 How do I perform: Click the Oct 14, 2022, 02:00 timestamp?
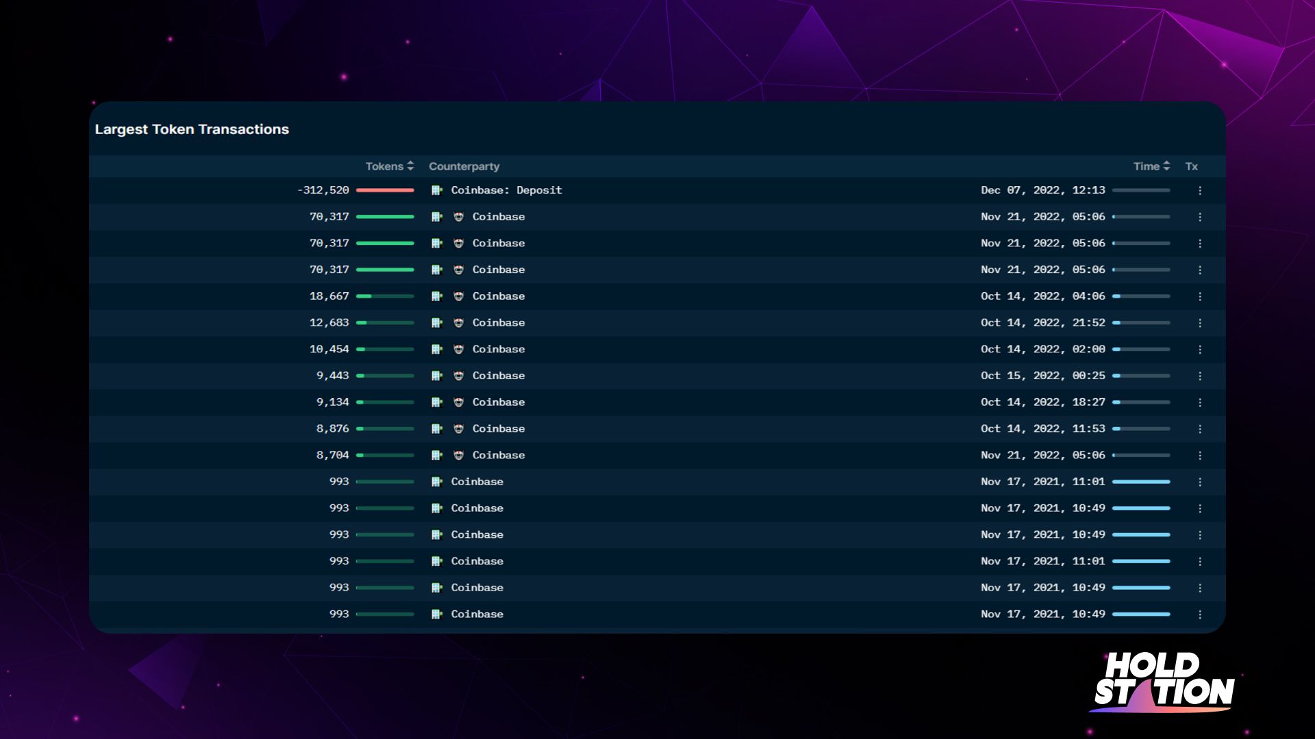pyautogui.click(x=1043, y=350)
